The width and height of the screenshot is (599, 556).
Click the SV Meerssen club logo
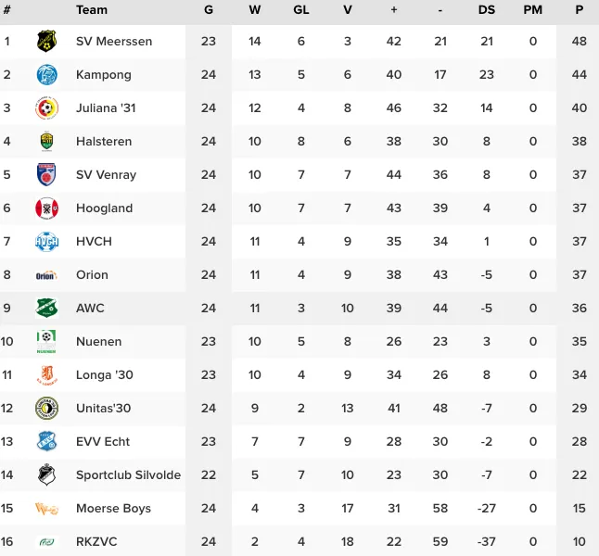tap(46, 41)
